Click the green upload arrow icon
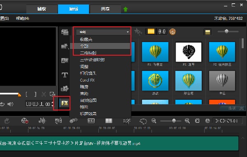Image resolution: width=247 pixels, height=157 pixels. pos(126,9)
